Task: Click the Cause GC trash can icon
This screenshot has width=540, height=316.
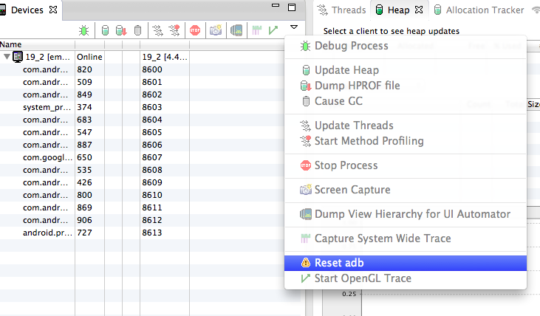Action: pos(137,30)
